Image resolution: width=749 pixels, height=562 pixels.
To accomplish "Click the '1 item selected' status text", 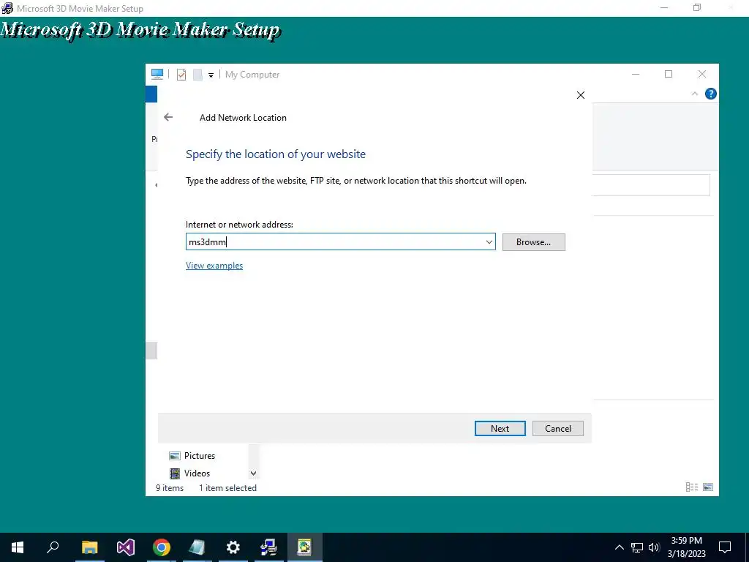I will (228, 488).
